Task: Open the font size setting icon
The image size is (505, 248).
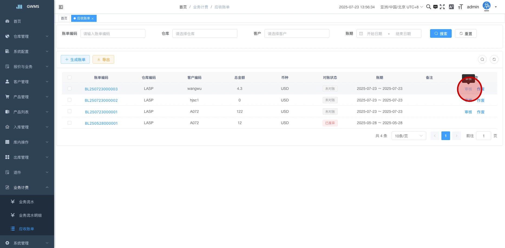Action: pyautogui.click(x=460, y=7)
